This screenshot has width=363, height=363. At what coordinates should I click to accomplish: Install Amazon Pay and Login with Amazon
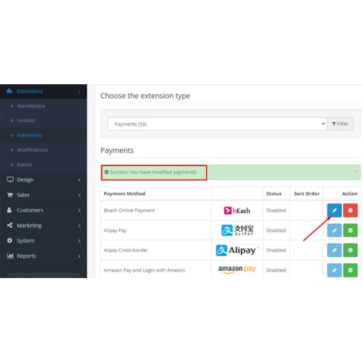[x=350, y=270]
